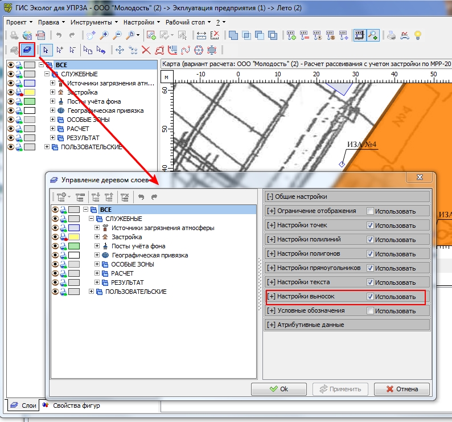Click the zoom out magnifier icon
Screen dimensions: 452x422
point(117,35)
